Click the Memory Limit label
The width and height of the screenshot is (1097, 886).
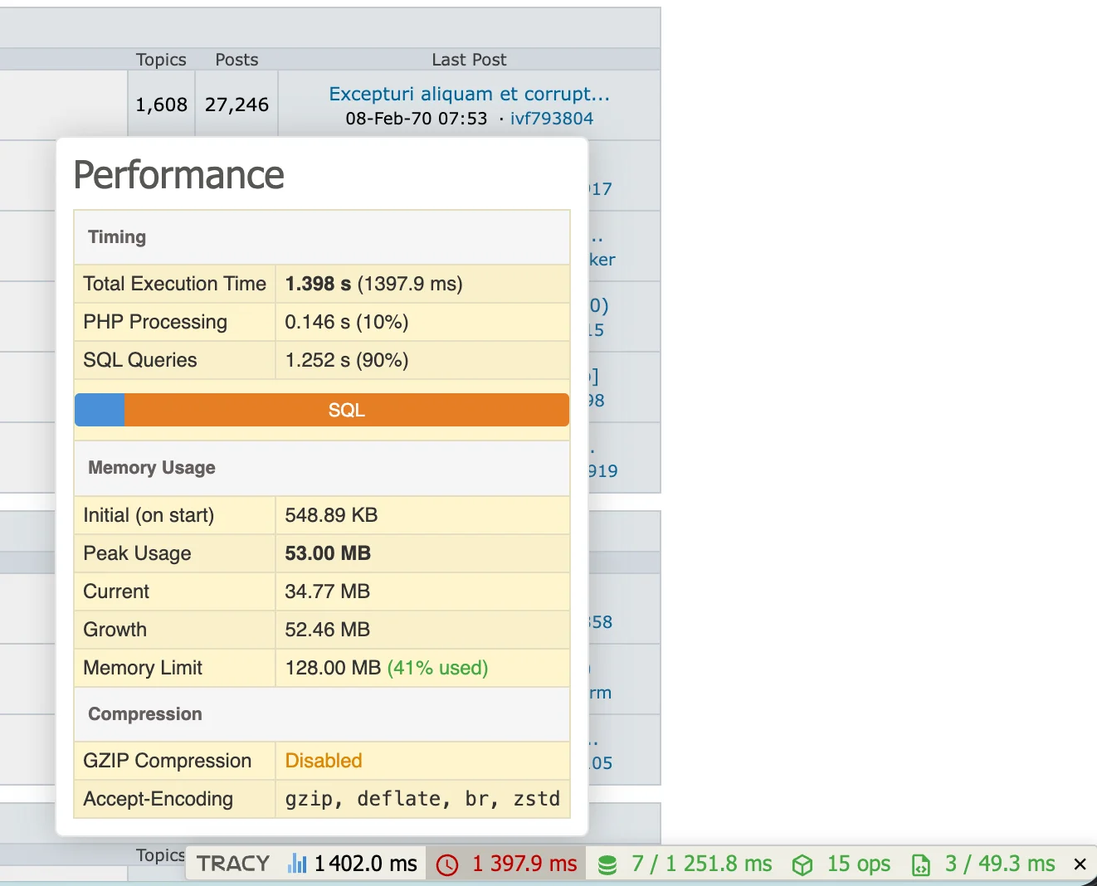click(x=143, y=668)
